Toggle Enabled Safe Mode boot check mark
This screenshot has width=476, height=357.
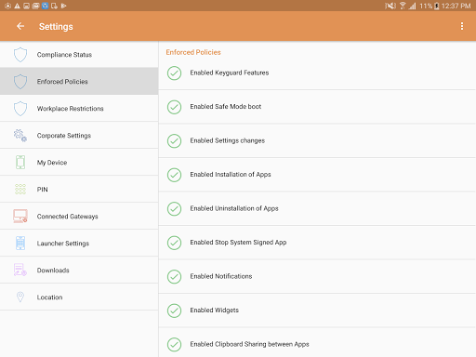tap(174, 107)
